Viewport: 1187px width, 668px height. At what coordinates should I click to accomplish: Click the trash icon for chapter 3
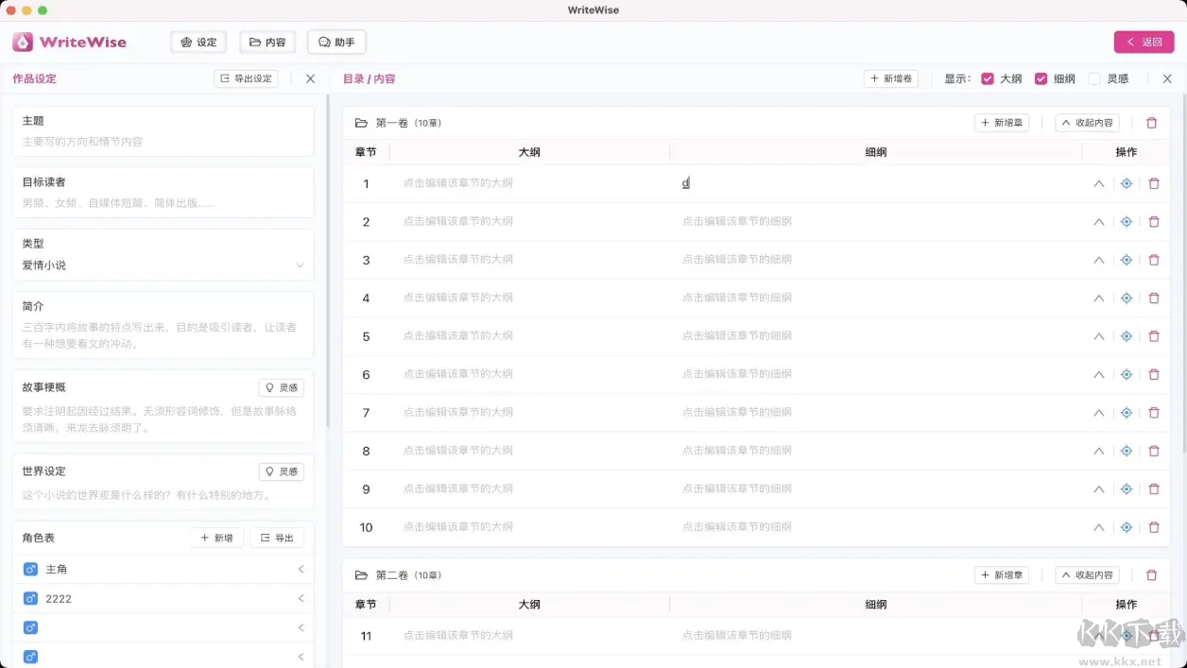click(1153, 260)
